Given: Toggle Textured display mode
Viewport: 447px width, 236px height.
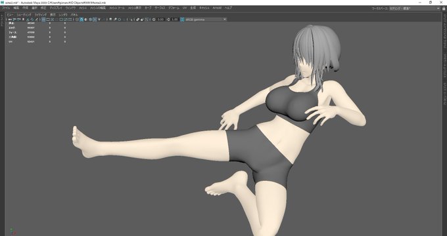Looking at the screenshot, I should point(95,19).
